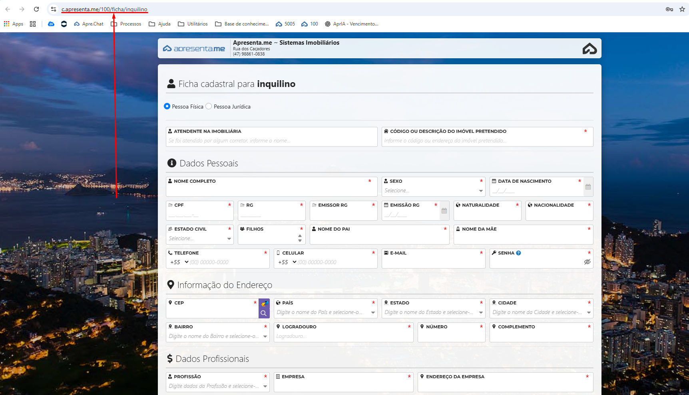Toggle password visibility in Senha field
The width and height of the screenshot is (689, 395).
587,262
